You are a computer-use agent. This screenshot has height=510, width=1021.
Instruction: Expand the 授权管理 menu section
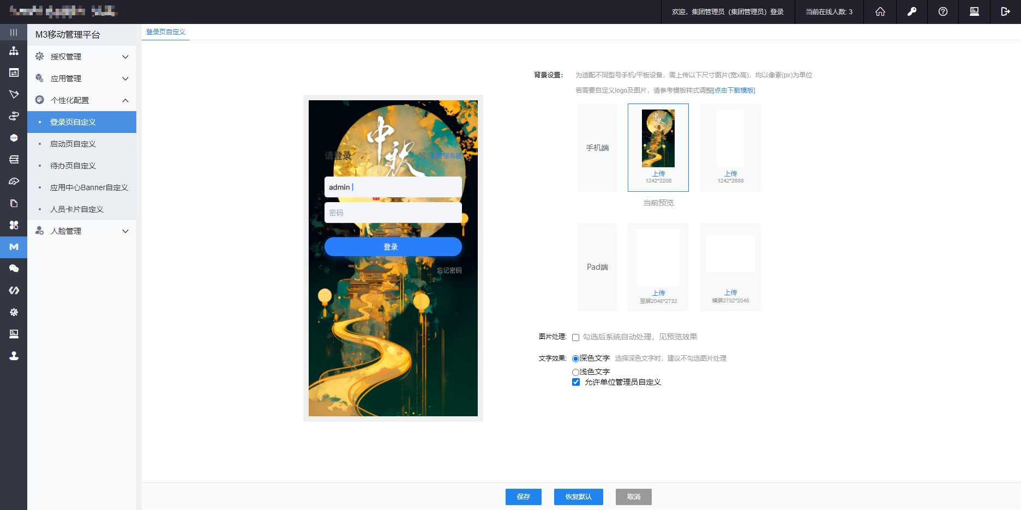82,57
